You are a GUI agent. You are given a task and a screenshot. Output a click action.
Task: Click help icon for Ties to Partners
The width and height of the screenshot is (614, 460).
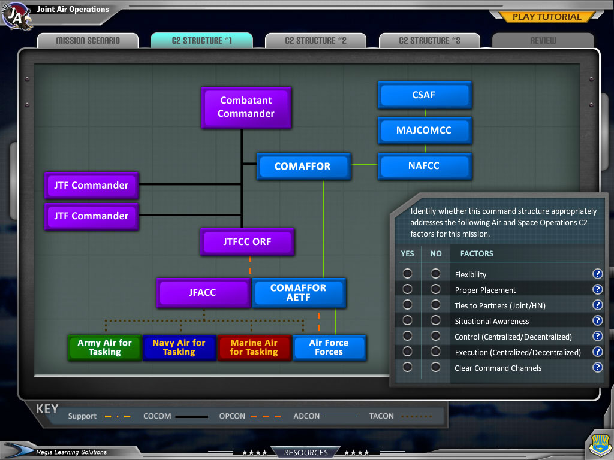tap(597, 305)
